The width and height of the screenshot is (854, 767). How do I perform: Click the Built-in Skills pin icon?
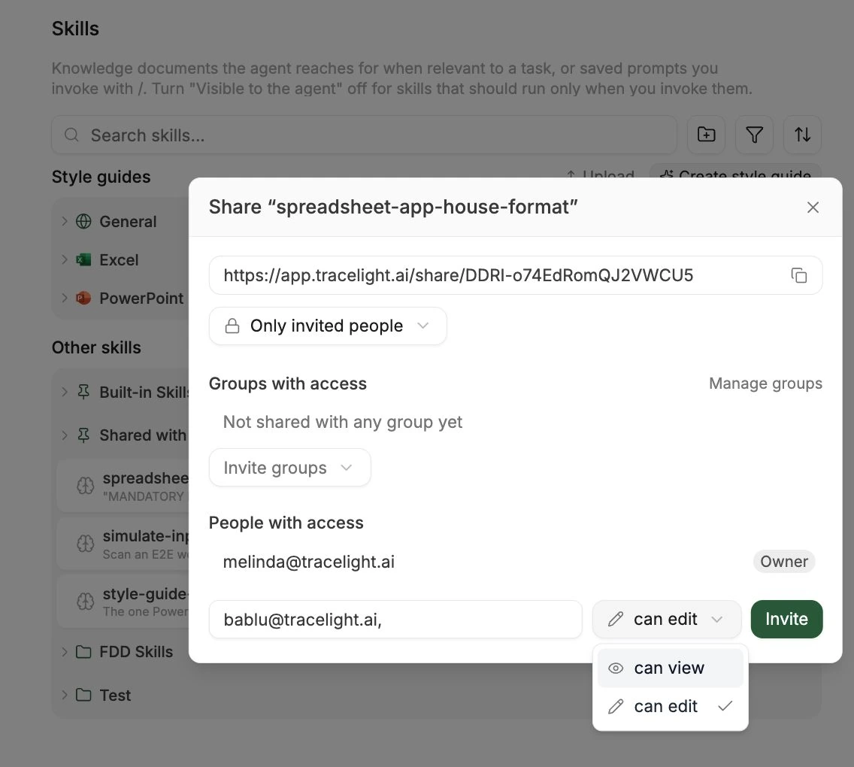(x=83, y=392)
